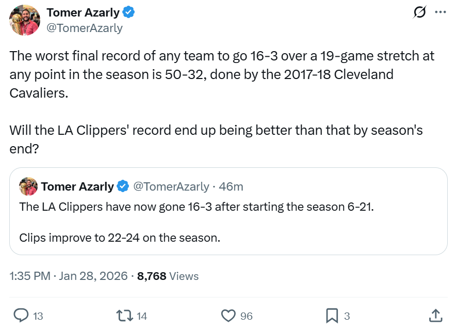Click the reply speech bubble icon
This screenshot has width=457, height=329.
[x=21, y=315]
